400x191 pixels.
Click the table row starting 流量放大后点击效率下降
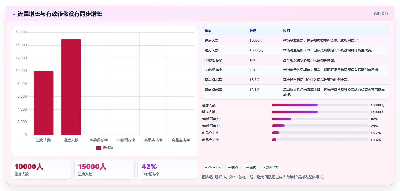coord(296,92)
